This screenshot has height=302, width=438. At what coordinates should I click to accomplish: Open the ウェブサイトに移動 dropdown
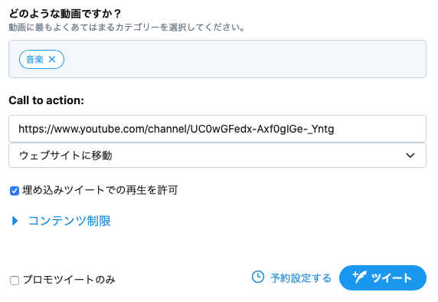(x=217, y=156)
